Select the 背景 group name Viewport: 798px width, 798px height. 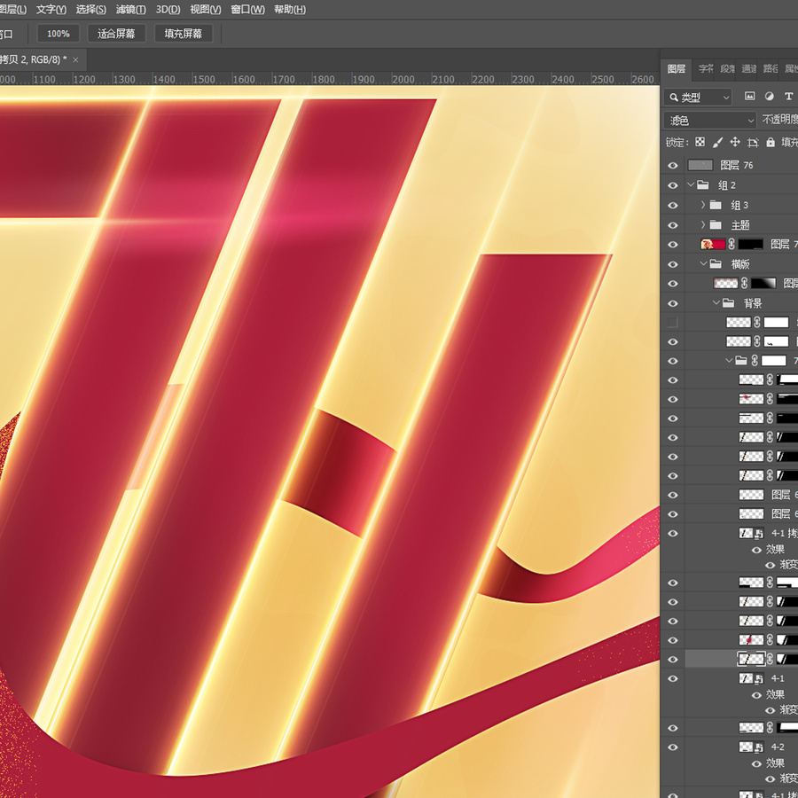[x=753, y=303]
